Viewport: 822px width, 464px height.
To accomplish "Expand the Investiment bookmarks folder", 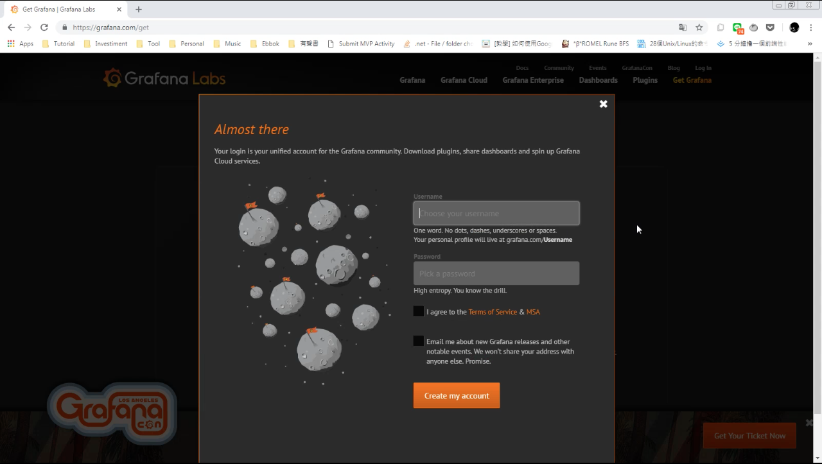I will point(105,44).
